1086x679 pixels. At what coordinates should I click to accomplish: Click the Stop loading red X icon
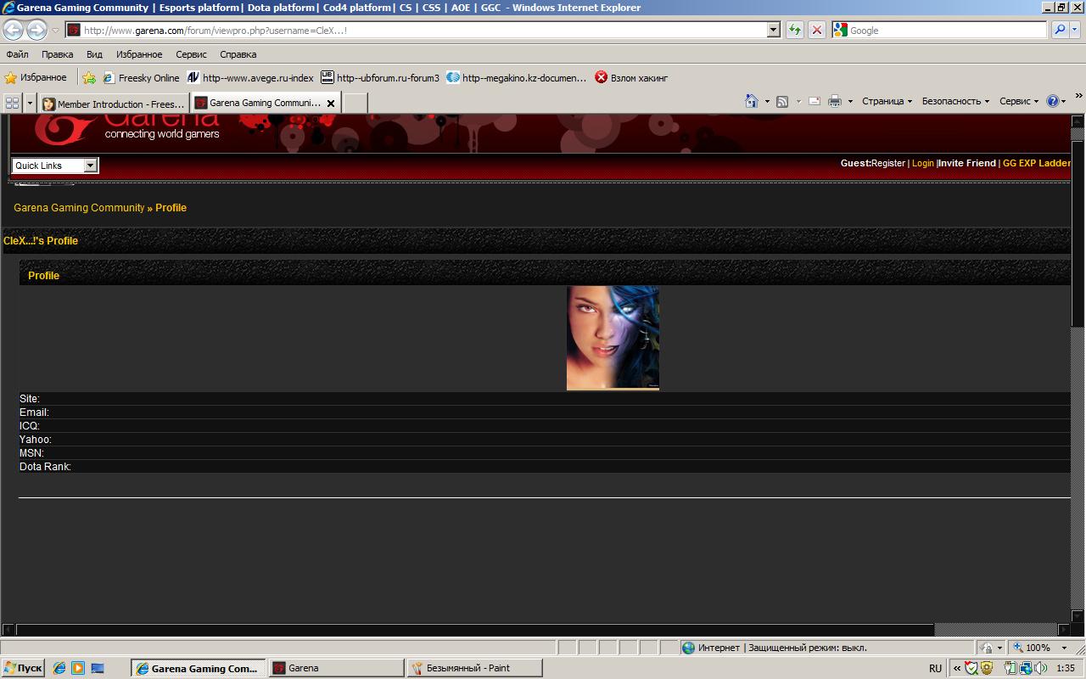tap(816, 31)
